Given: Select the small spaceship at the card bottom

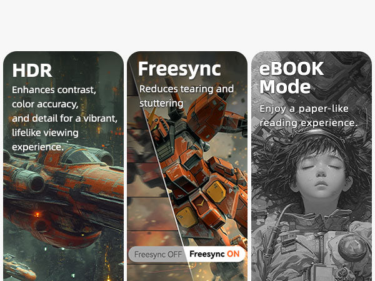Looking at the screenshot, I should click(19, 269).
